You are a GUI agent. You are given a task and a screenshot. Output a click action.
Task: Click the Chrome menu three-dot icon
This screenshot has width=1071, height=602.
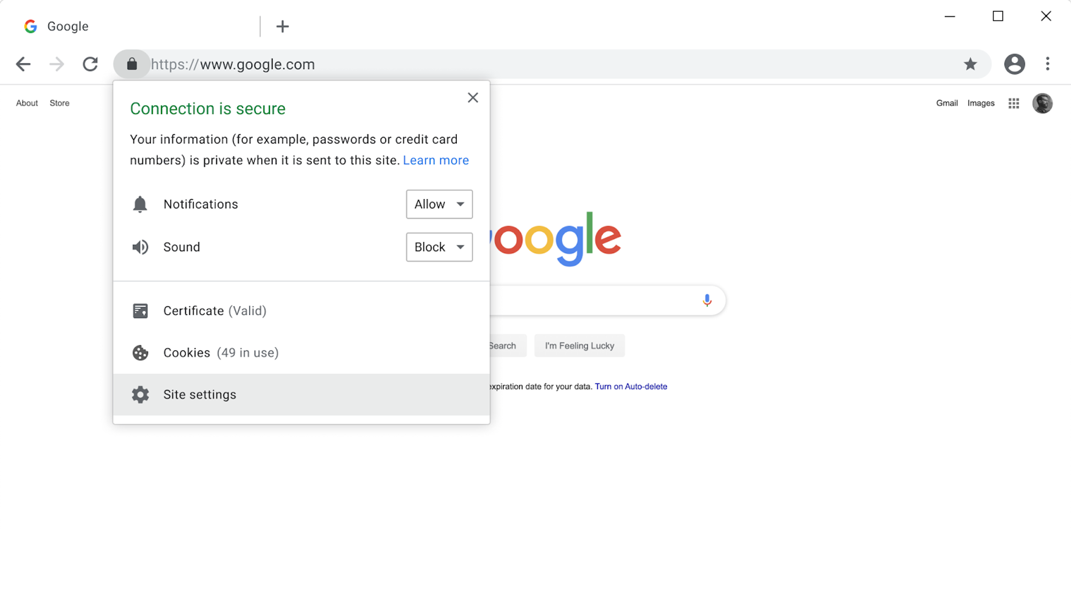(1047, 64)
